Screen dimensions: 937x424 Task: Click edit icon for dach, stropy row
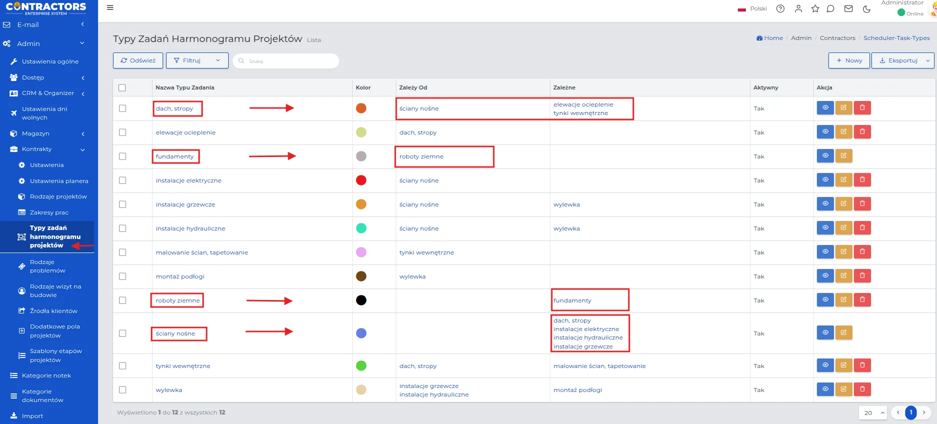(843, 107)
